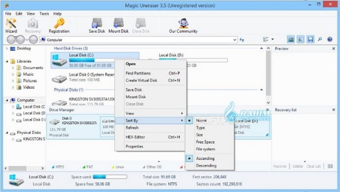This screenshot has width=340, height=192.
Task: Open help with the question mark icon
Action: pyautogui.click(x=330, y=40)
